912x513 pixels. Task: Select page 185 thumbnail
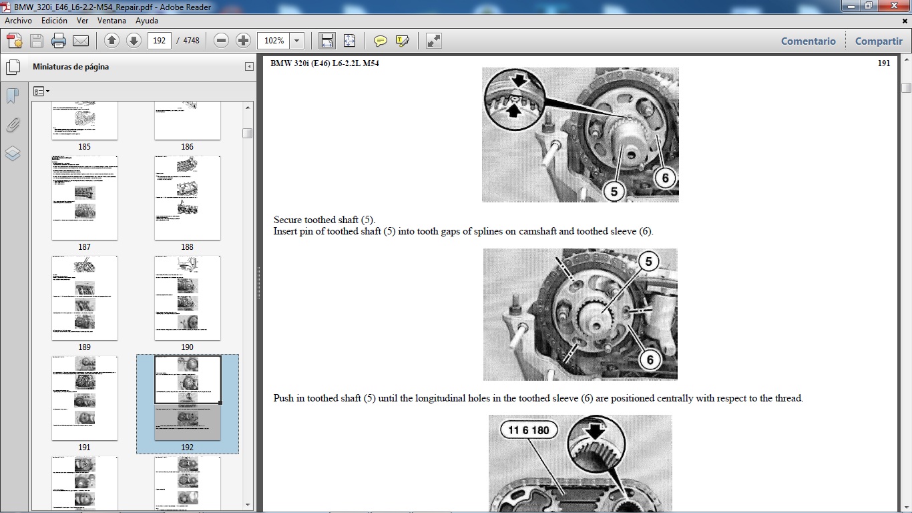click(x=85, y=121)
